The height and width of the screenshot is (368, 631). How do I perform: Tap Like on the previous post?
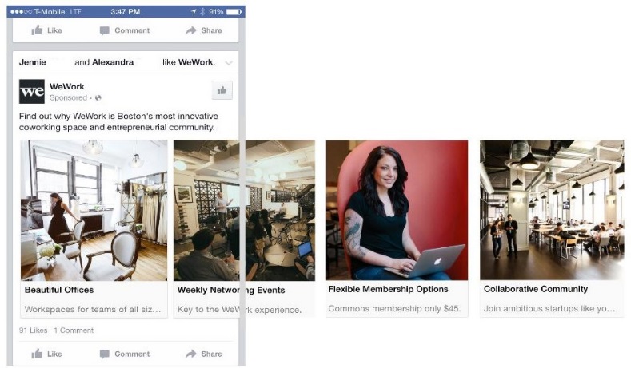click(x=46, y=30)
